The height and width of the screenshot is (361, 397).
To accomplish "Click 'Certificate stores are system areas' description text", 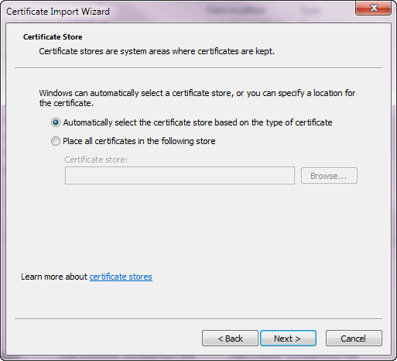I will [156, 51].
